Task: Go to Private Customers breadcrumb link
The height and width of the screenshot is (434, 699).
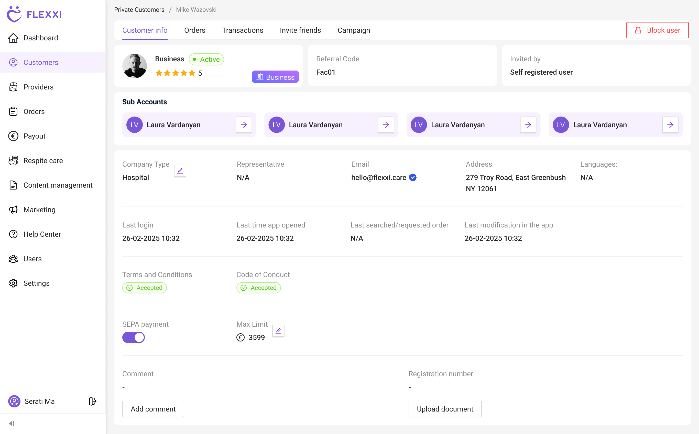Action: pyautogui.click(x=139, y=9)
